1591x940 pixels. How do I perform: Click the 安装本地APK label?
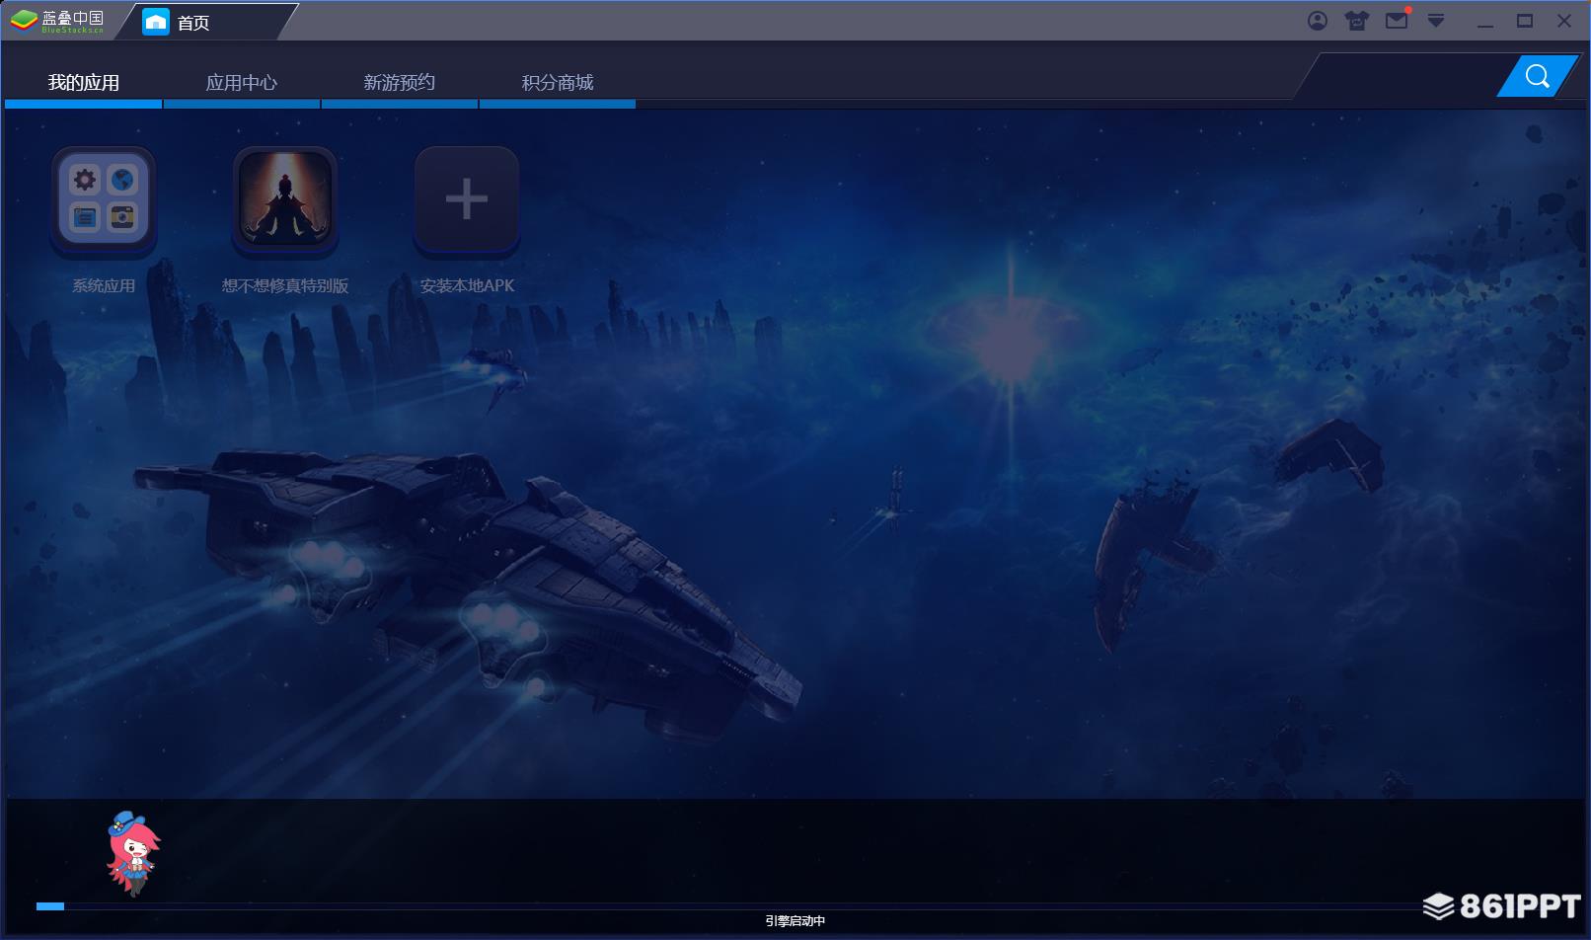click(x=467, y=285)
